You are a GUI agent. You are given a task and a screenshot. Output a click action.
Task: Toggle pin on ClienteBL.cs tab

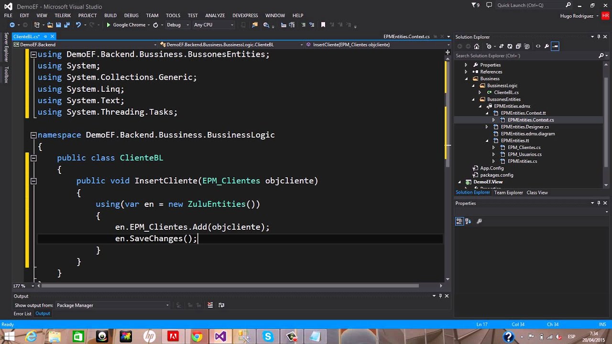[x=45, y=37]
